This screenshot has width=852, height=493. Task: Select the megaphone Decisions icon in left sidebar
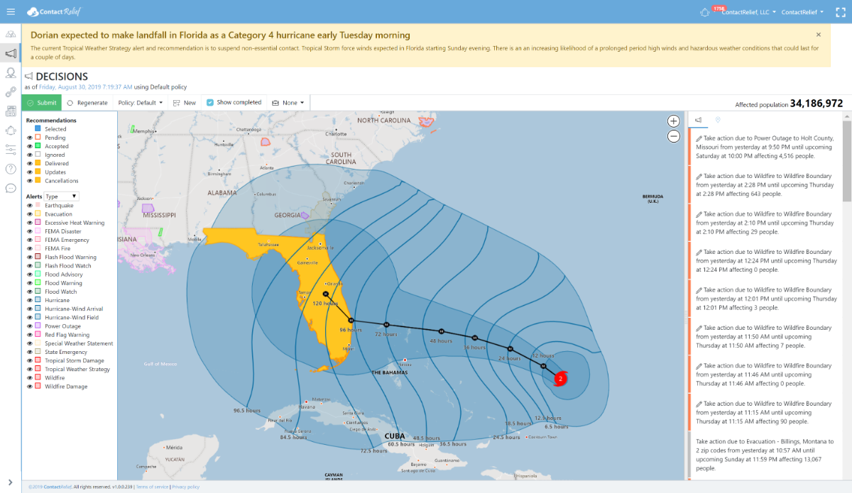(x=11, y=53)
